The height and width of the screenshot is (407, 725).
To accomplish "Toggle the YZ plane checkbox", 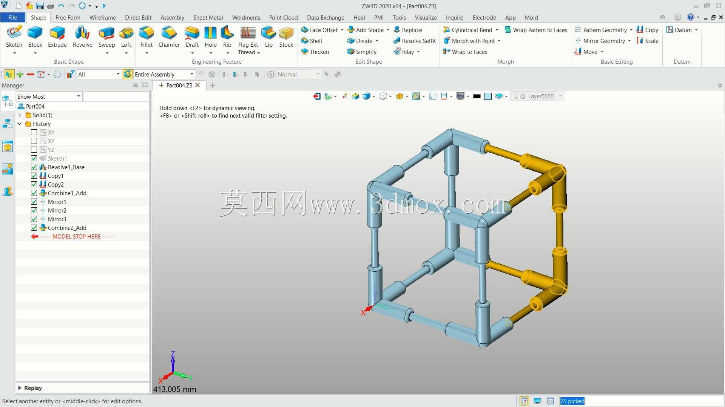I will pyautogui.click(x=34, y=150).
